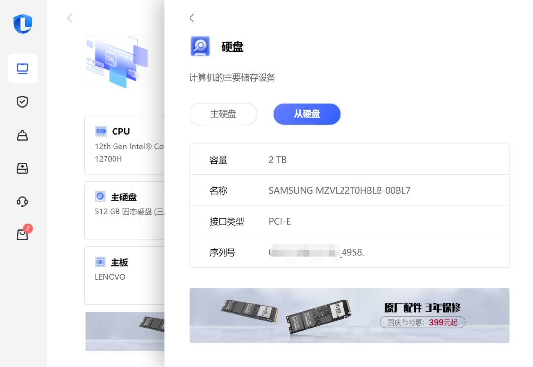Click the 容量 row label
Image resolution: width=533 pixels, height=367 pixels.
point(218,160)
